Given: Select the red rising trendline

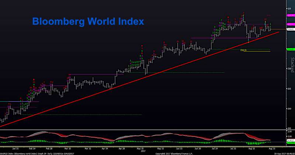Looking at the screenshot, I should 139,79.
